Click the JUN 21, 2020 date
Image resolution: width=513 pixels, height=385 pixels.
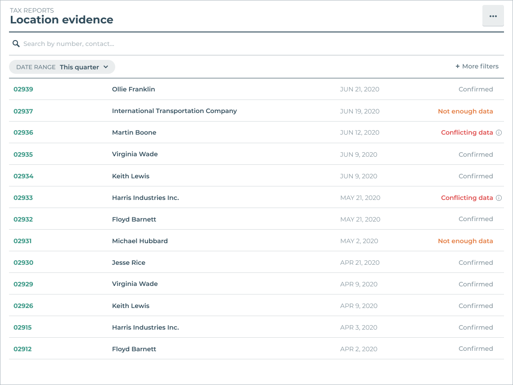(x=360, y=89)
